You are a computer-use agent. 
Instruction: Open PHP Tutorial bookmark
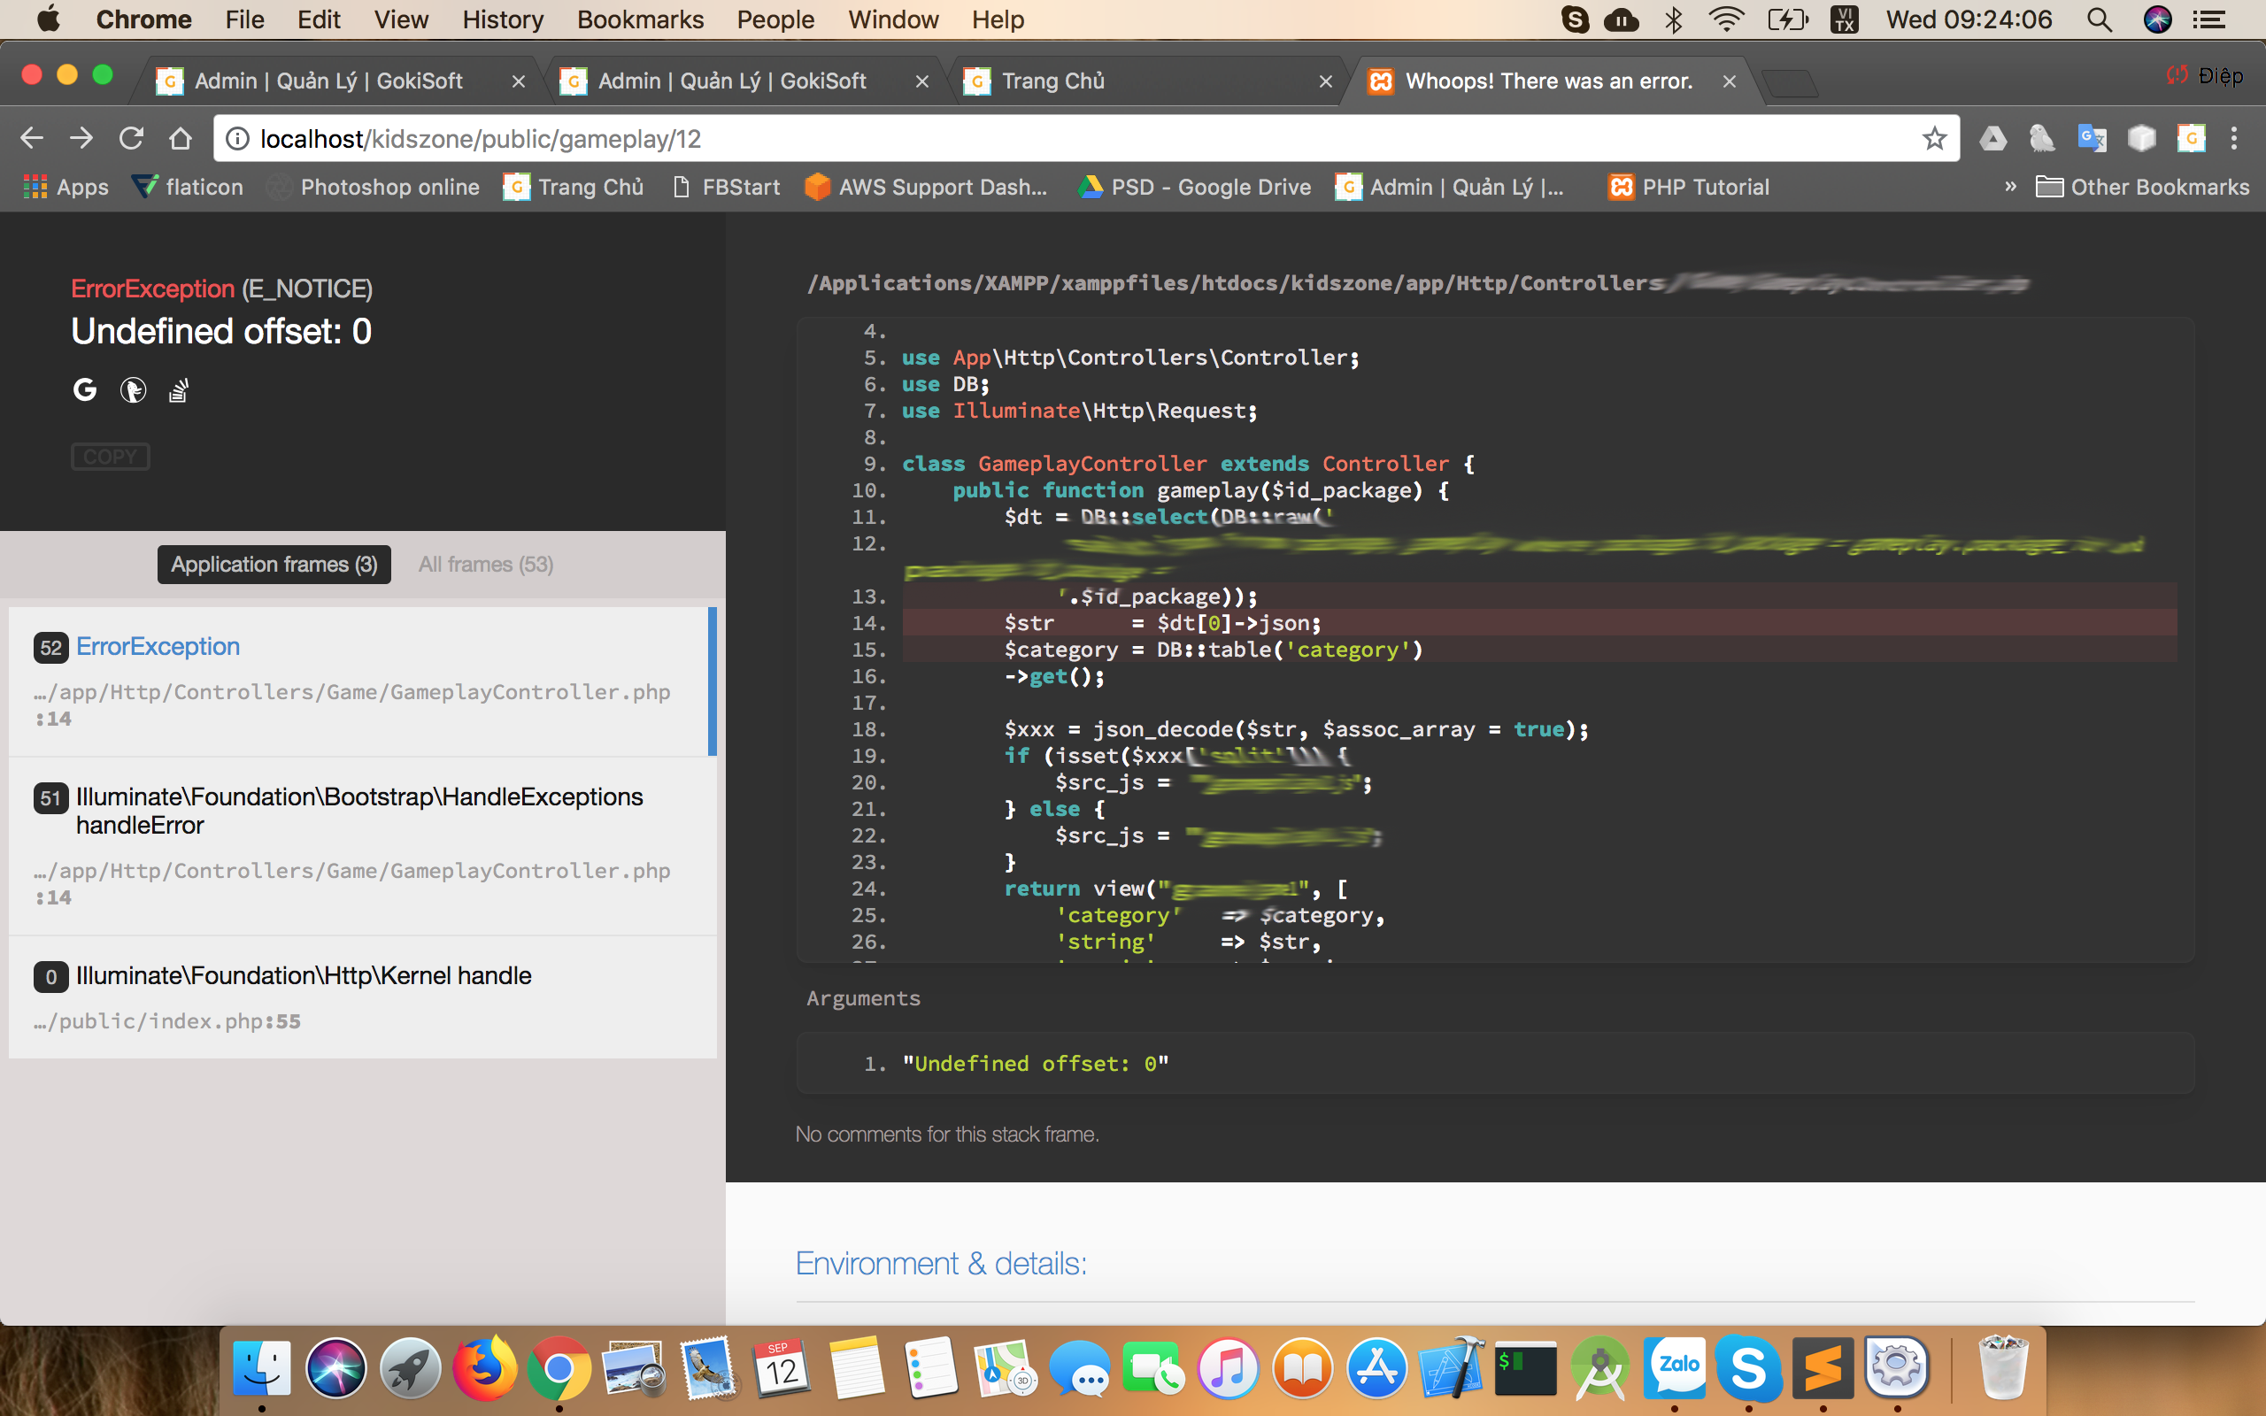[x=1688, y=187]
